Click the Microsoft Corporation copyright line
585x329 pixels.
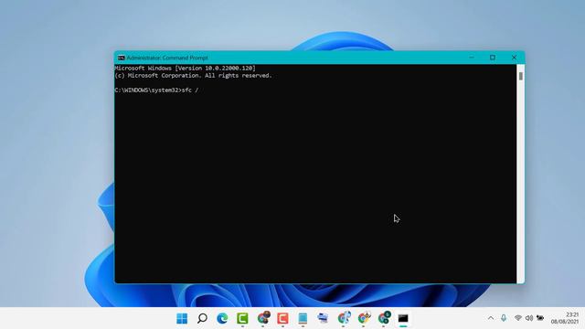193,76
